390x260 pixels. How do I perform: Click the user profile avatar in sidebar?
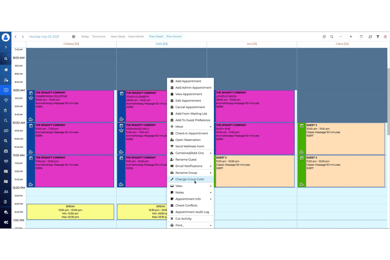(x=6, y=37)
